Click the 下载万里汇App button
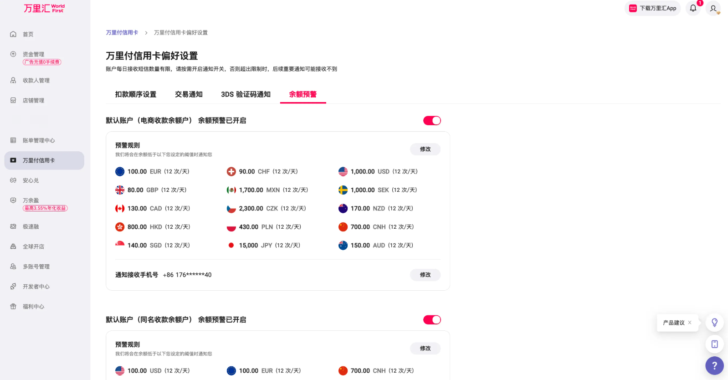This screenshot has height=380, width=728. click(652, 8)
